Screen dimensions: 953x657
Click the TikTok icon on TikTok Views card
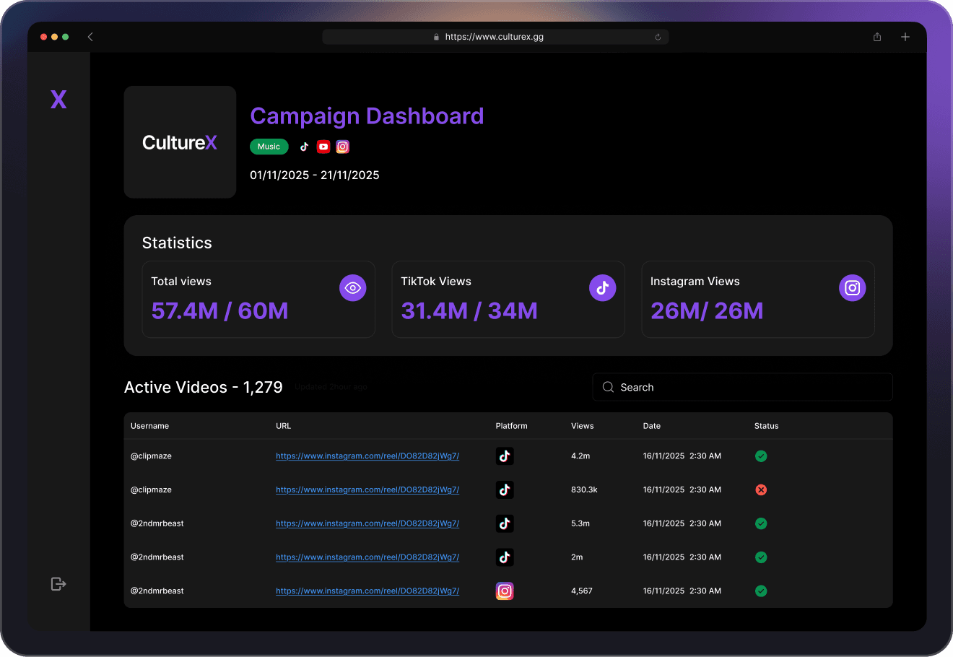602,288
